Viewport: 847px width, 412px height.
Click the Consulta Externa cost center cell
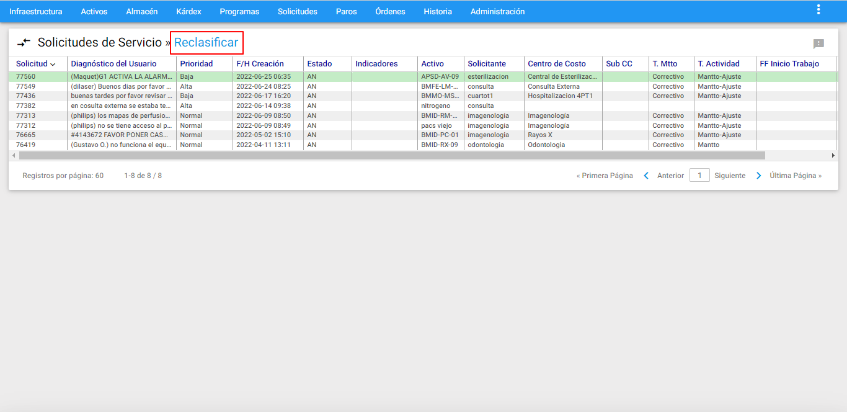[x=563, y=86]
